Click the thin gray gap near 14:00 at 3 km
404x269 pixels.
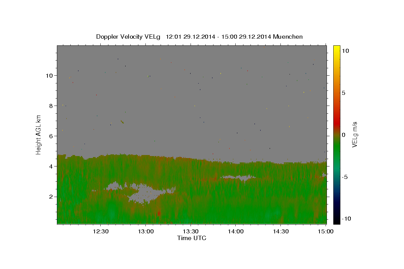(x=238, y=177)
